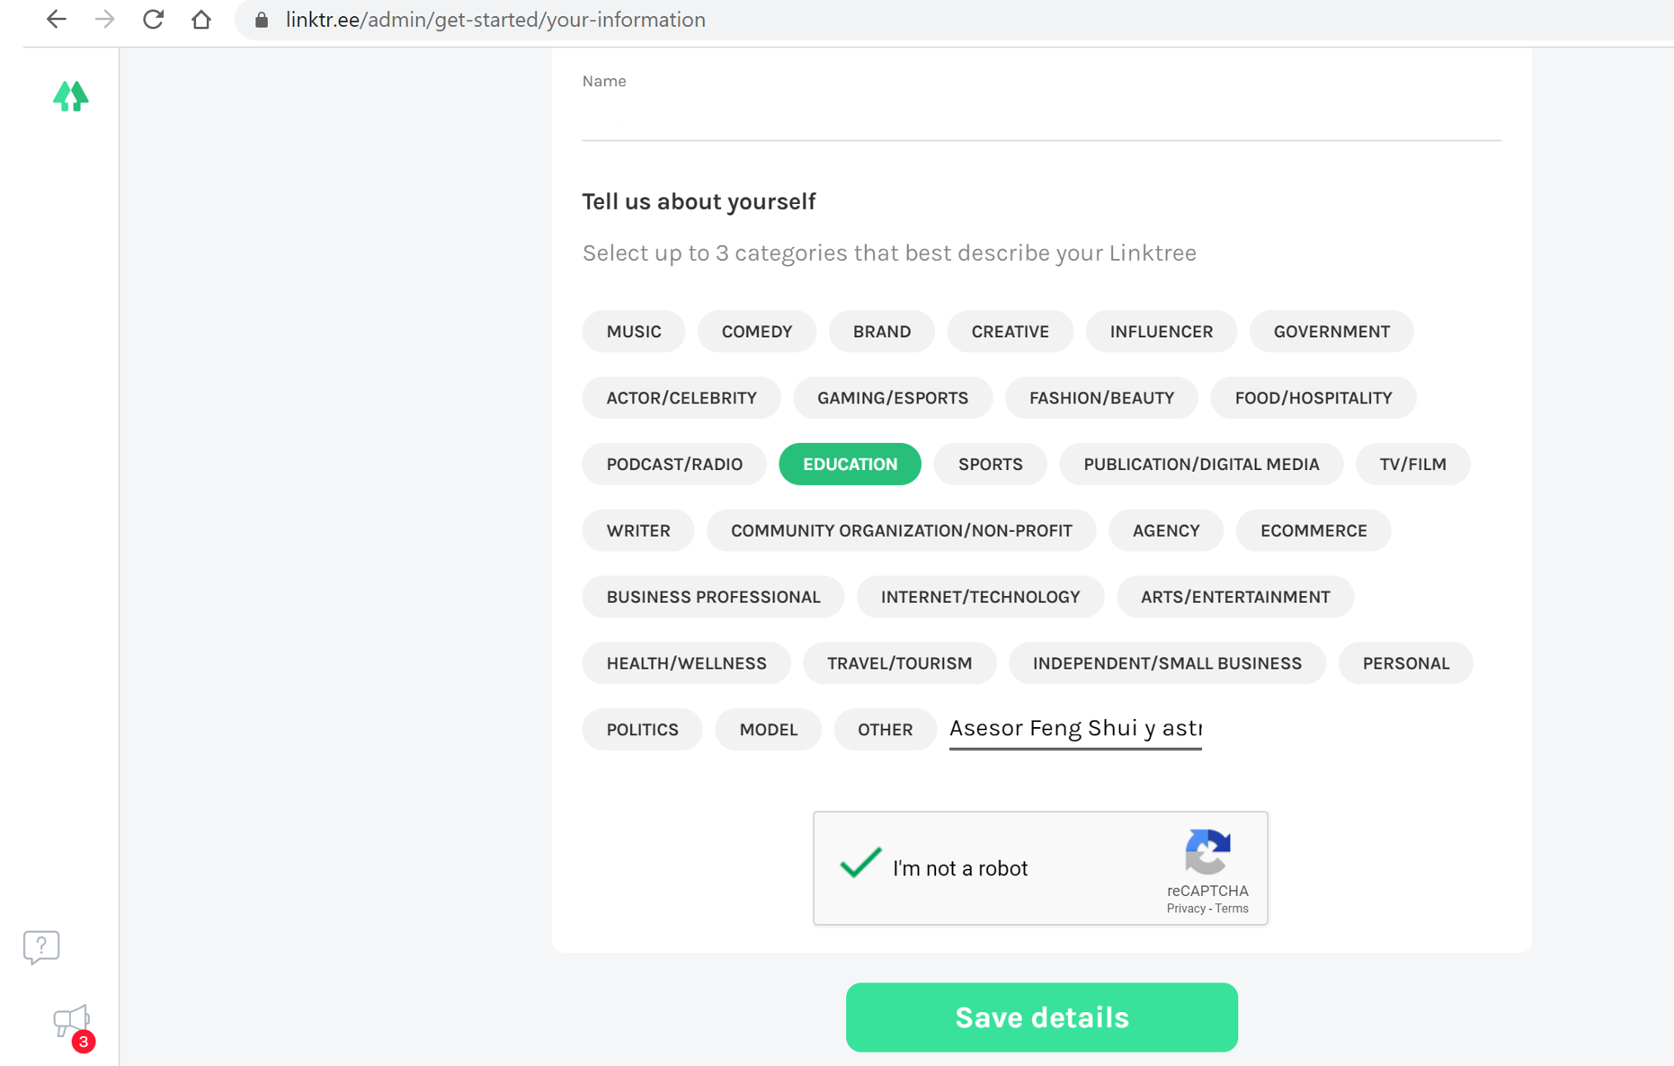Toggle the HEALTH/WELLNESS category
The width and height of the screenshot is (1674, 1066).
[686, 663]
